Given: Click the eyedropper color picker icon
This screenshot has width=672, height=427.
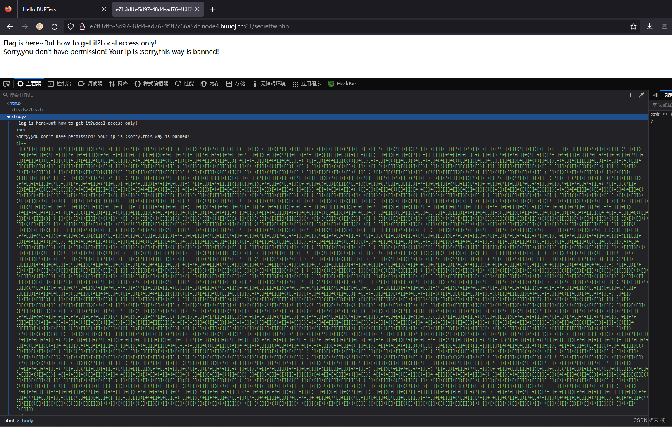Looking at the screenshot, I should pos(642,95).
